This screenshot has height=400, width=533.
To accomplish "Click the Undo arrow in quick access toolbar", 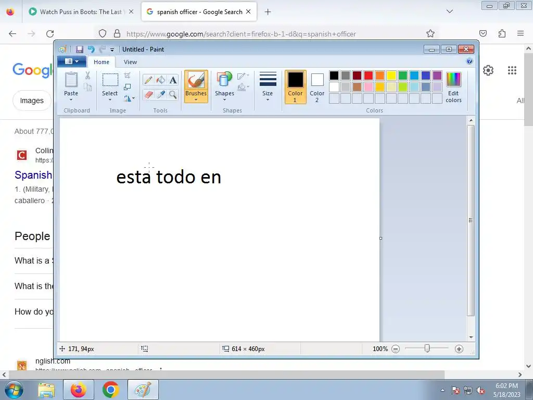I will (91, 49).
